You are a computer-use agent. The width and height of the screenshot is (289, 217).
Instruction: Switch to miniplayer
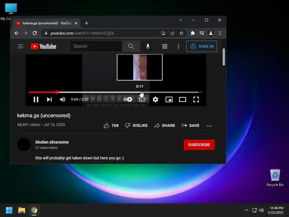click(169, 99)
